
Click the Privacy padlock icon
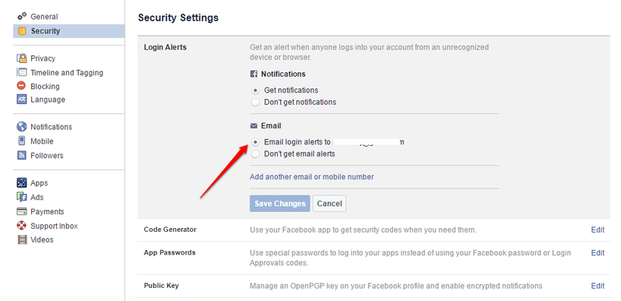22,58
